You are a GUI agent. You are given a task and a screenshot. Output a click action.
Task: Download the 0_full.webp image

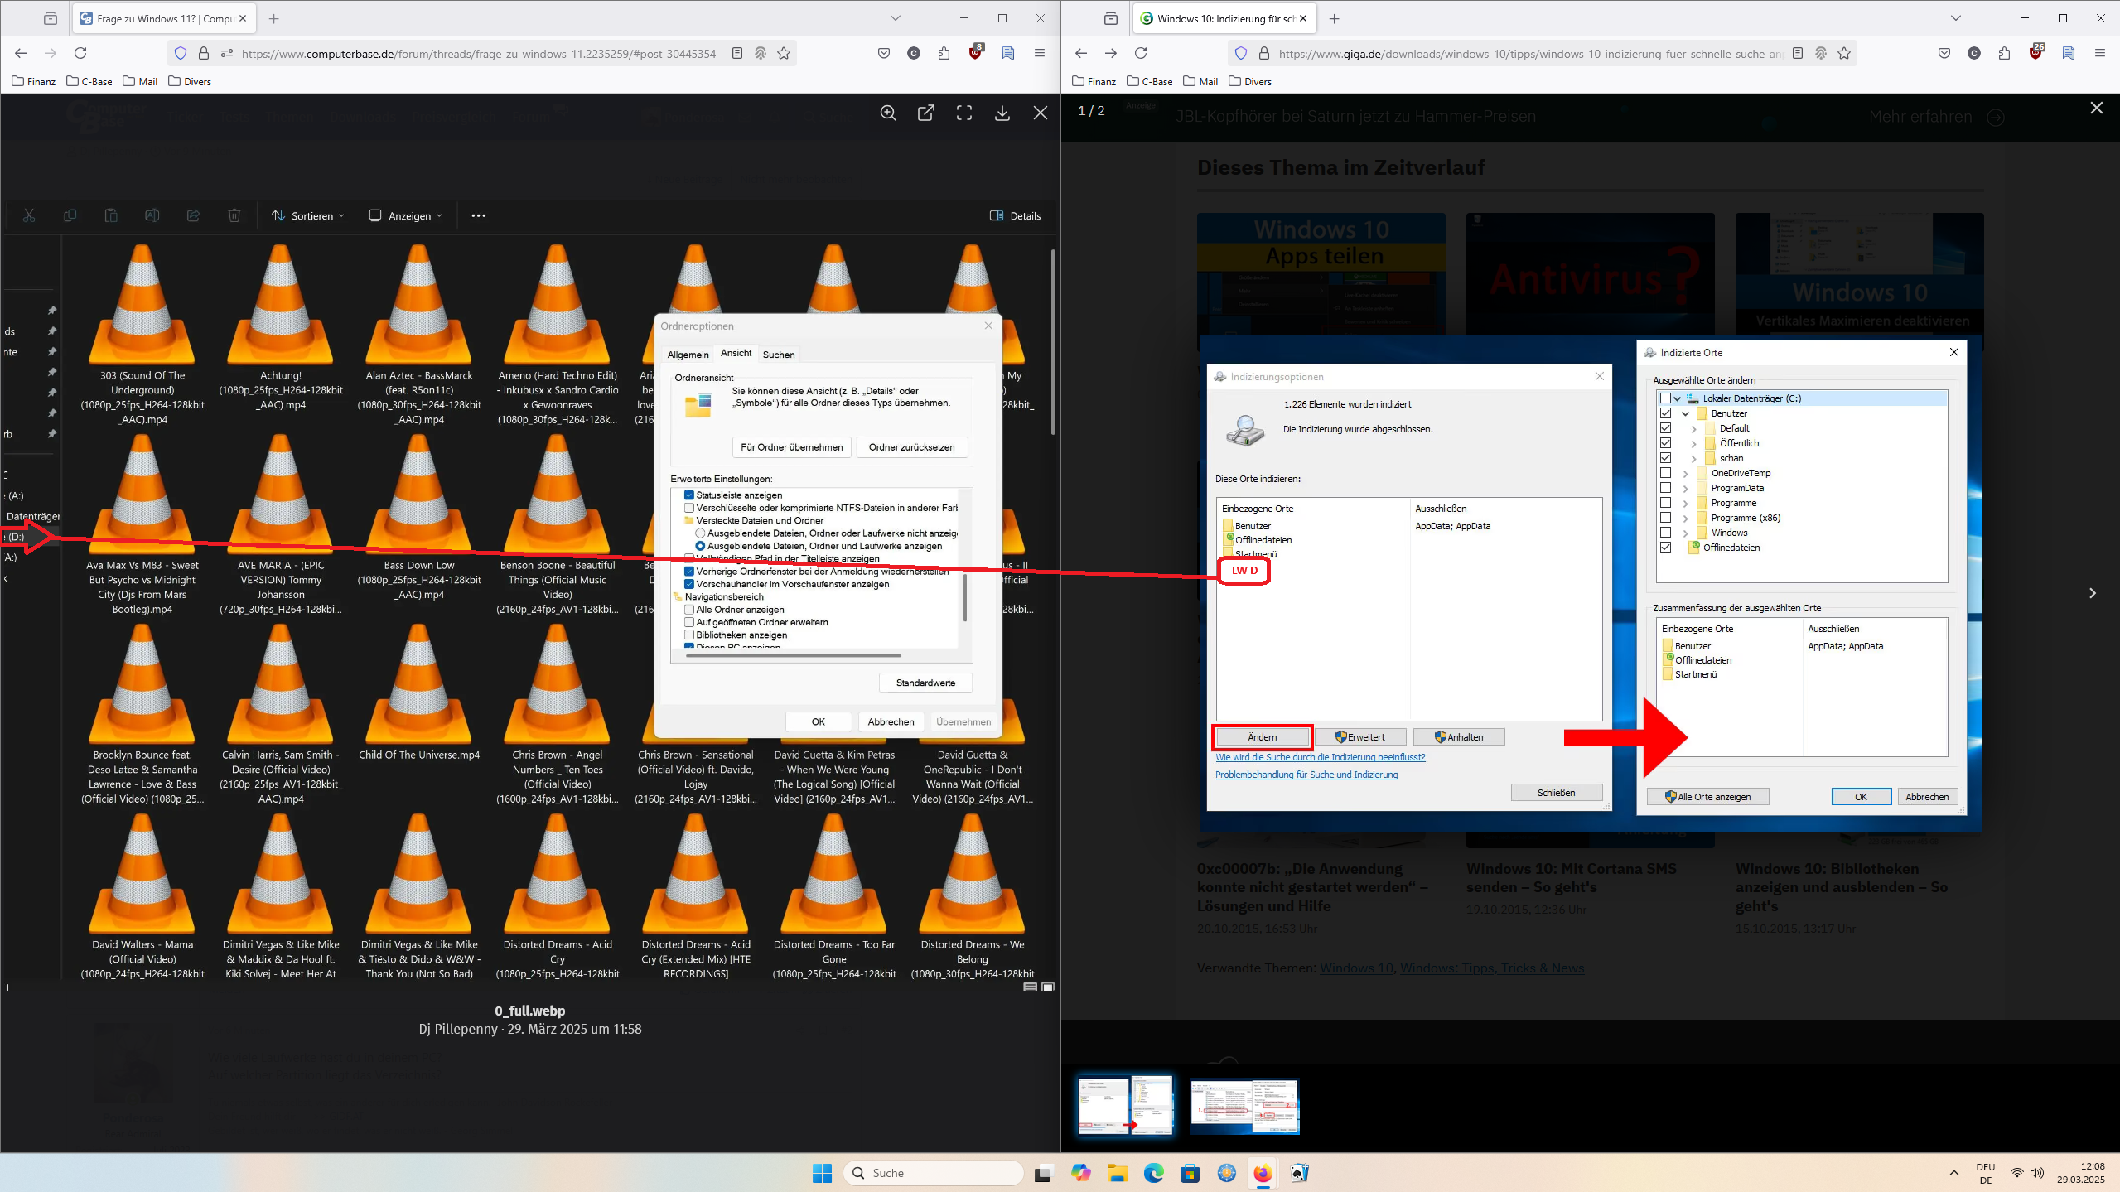[x=1002, y=113]
